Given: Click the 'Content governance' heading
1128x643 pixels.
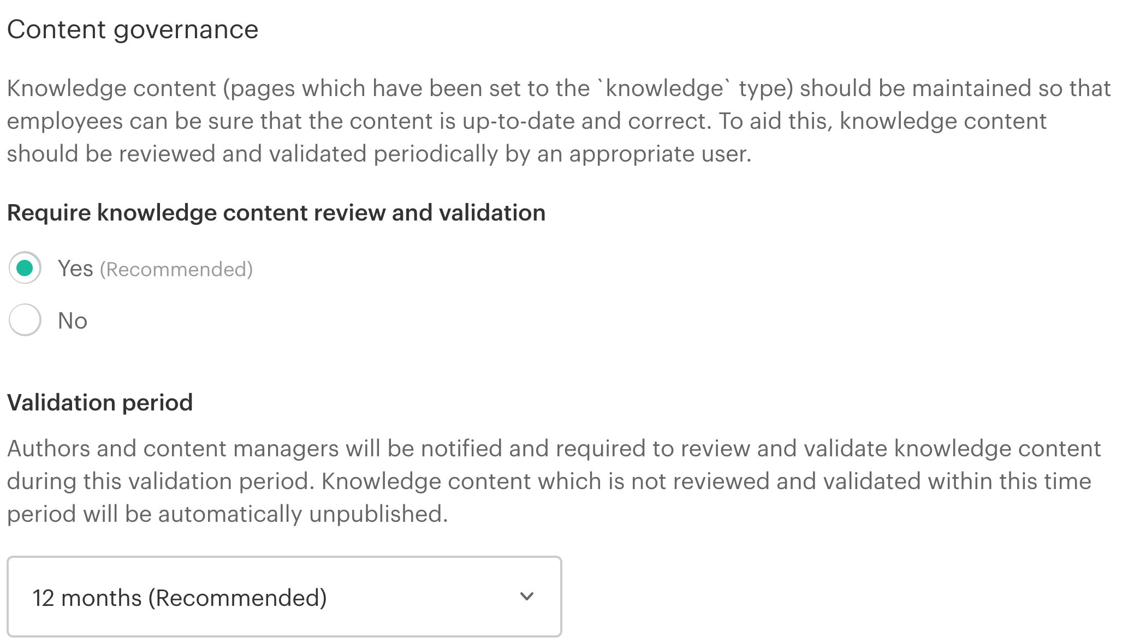Looking at the screenshot, I should click(x=133, y=29).
